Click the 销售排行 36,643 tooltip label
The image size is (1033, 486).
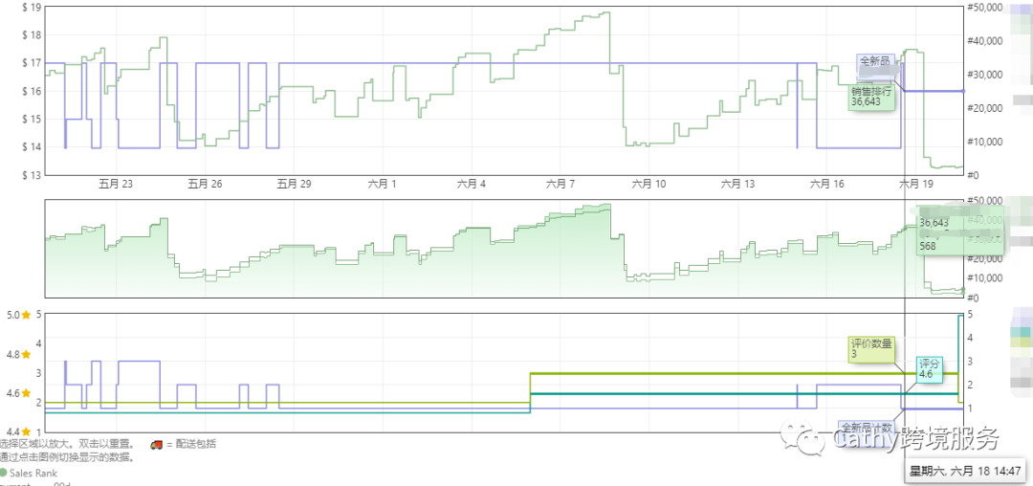871,97
